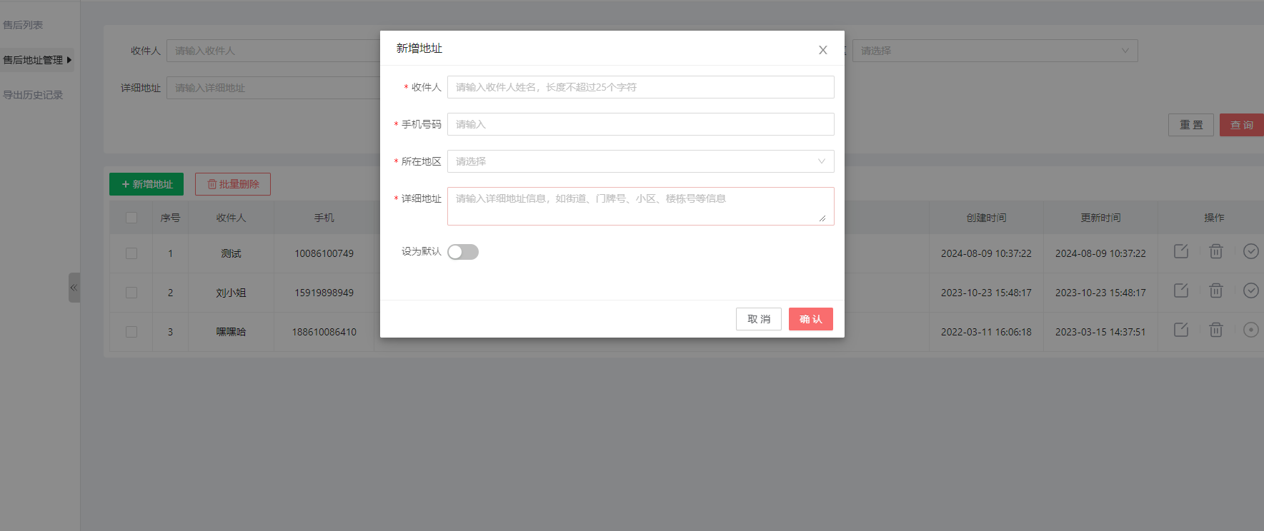Click the edit icon for 测试 row
This screenshot has height=531, width=1264.
(1180, 251)
